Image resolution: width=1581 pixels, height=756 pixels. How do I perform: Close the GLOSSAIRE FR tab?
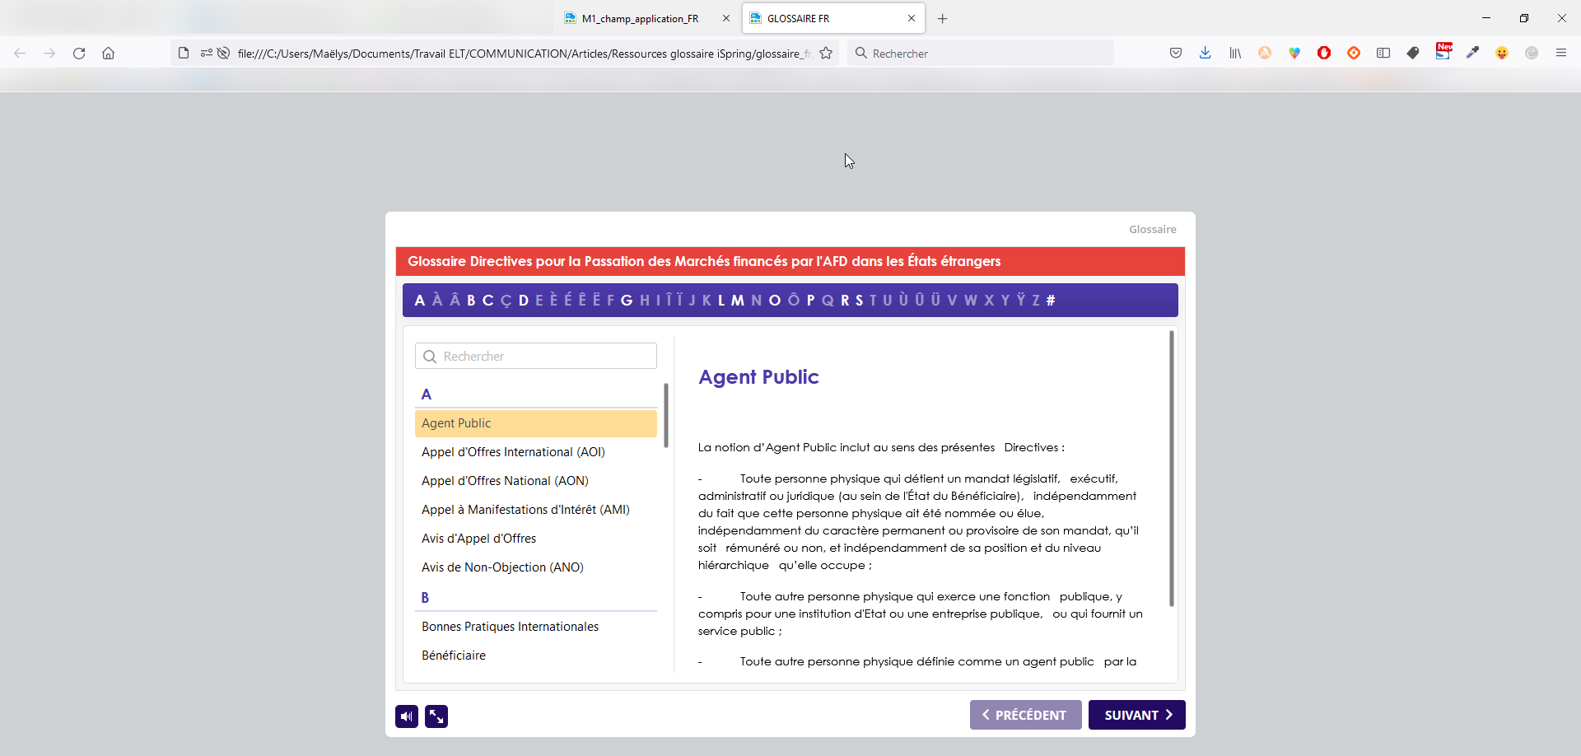tap(912, 18)
